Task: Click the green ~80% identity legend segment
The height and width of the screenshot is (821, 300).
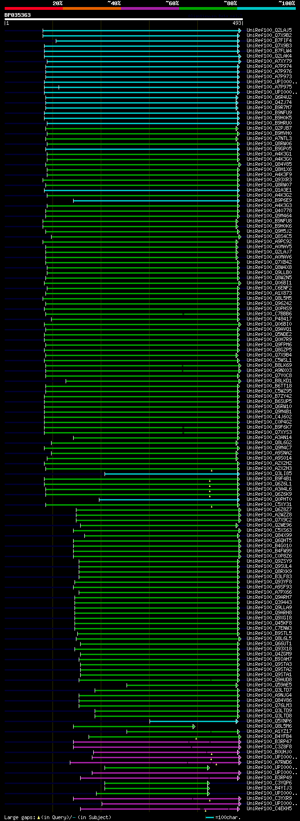Action: (208, 8)
